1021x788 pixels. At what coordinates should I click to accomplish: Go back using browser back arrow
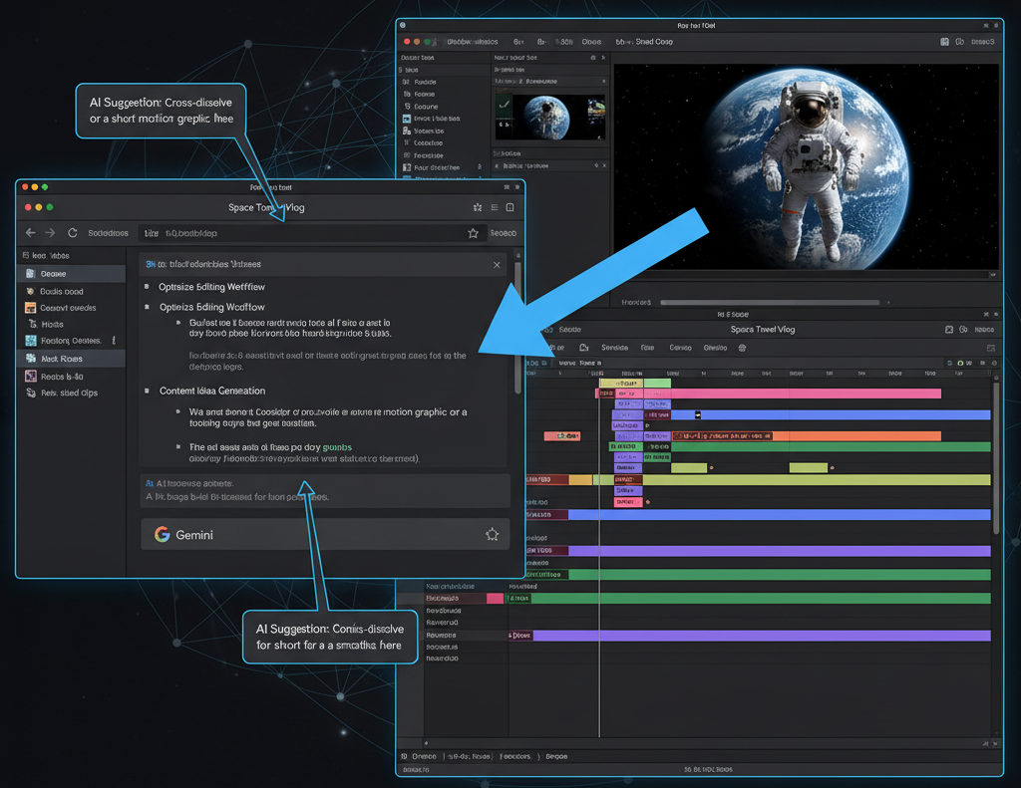[x=31, y=233]
